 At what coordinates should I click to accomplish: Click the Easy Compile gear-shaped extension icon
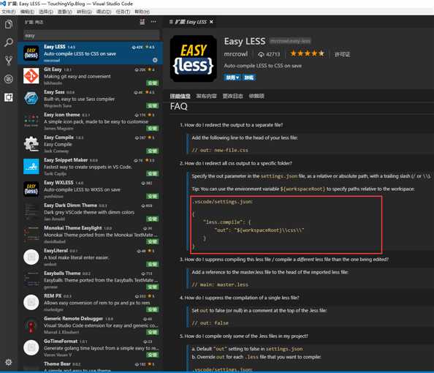pos(31,144)
